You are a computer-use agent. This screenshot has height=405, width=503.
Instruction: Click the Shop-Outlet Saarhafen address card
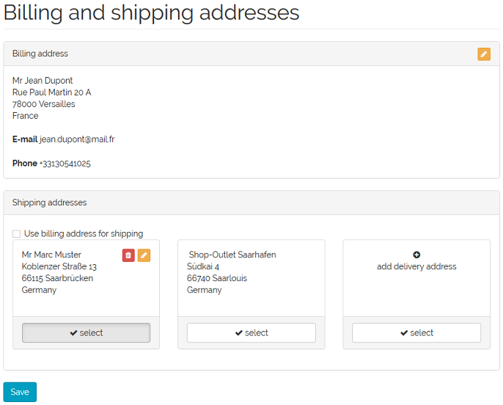point(251,278)
